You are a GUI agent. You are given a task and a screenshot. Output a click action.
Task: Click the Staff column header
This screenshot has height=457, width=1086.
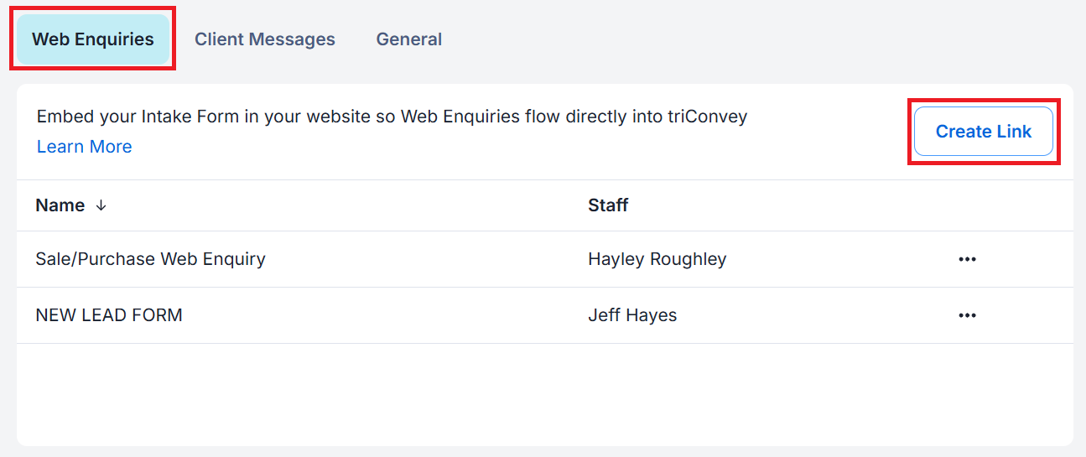tap(608, 205)
